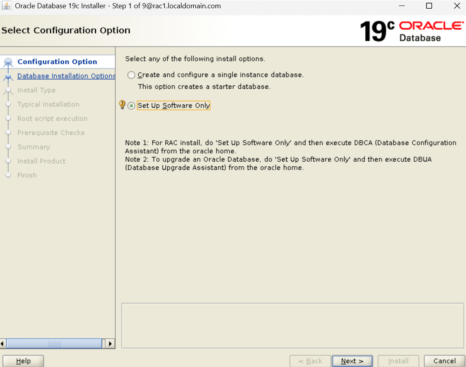Maximize the installer window
This screenshot has width=466, height=367.
pyautogui.click(x=429, y=6)
